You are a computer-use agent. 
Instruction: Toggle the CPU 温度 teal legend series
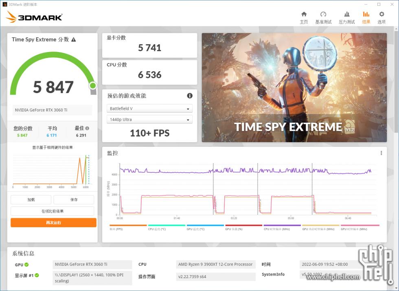[167, 227]
